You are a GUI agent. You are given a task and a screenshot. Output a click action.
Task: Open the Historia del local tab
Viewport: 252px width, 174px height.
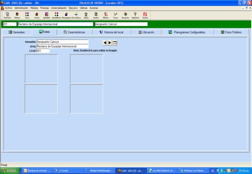(x=112, y=32)
